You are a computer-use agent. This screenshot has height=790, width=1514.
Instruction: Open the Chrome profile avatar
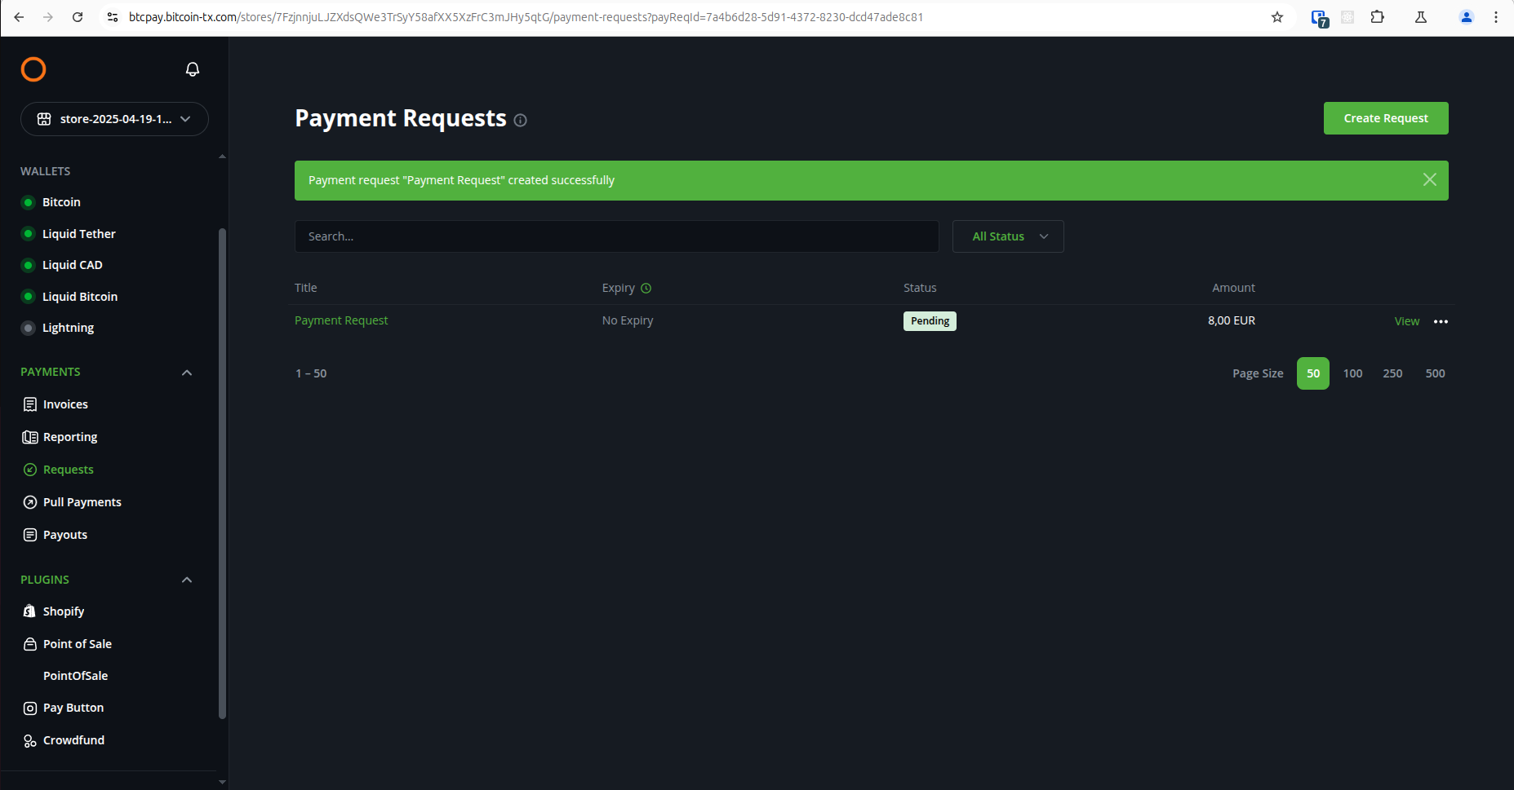1467,17
